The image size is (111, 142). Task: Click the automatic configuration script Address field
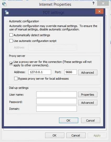pos(52,47)
